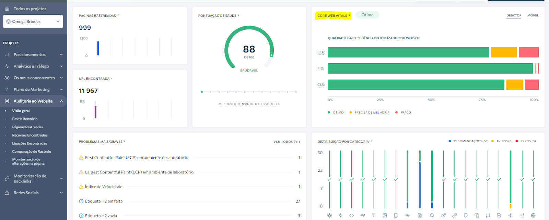The image size is (549, 220).
Task: Click the image category icon in chart
Action: pos(385,215)
